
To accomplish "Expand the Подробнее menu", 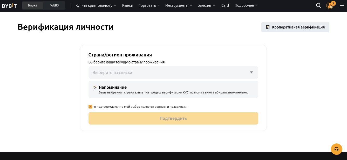I will point(244,5).
